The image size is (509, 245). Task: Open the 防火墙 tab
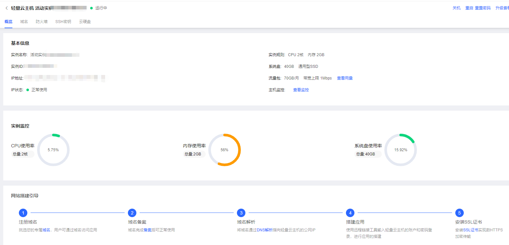pyautogui.click(x=42, y=22)
